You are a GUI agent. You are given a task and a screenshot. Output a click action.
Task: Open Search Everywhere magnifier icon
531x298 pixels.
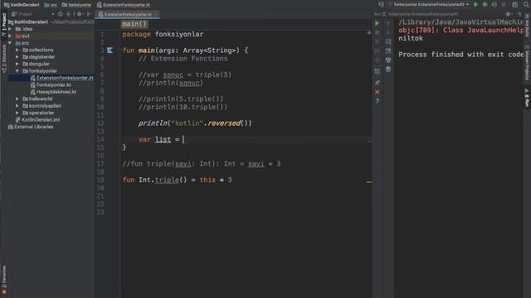(526, 4)
